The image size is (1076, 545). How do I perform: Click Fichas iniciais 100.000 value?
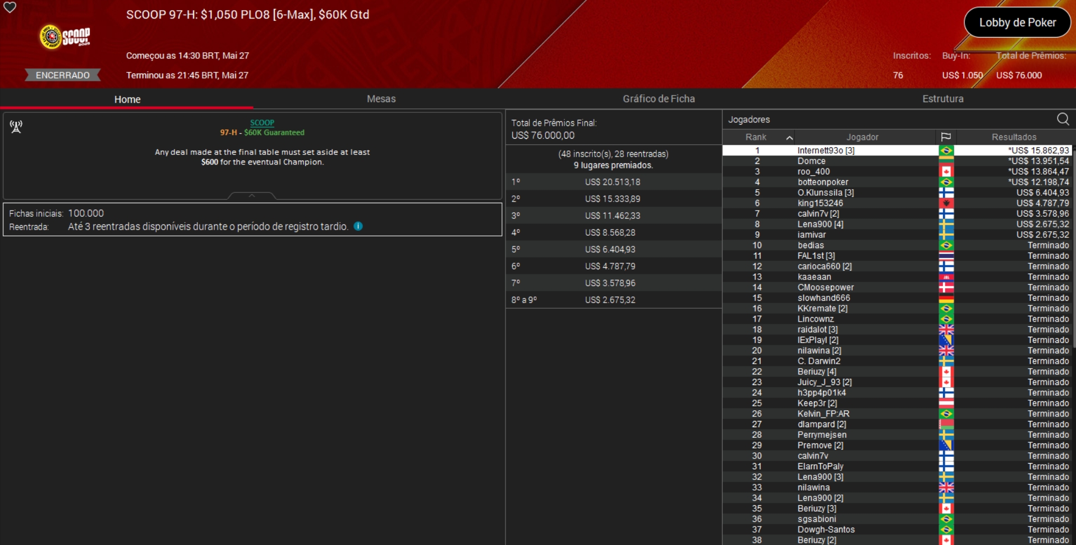(x=86, y=213)
